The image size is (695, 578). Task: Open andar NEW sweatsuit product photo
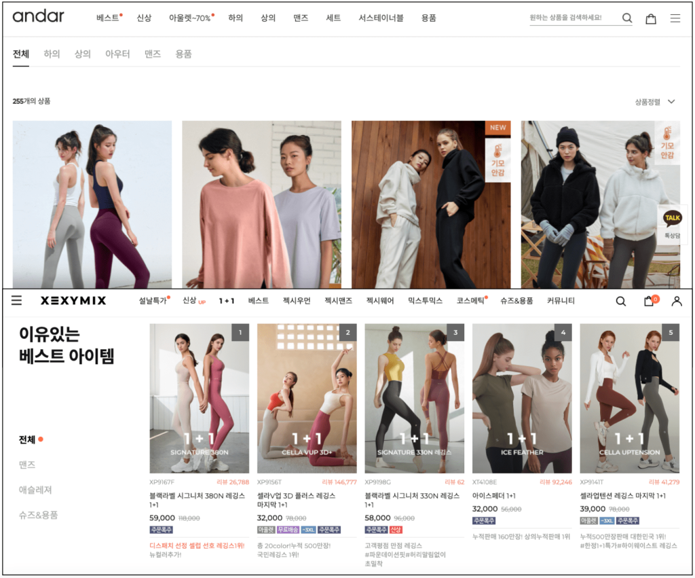click(x=431, y=204)
